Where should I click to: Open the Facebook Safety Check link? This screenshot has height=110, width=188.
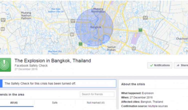coord(31,65)
